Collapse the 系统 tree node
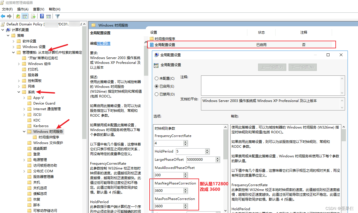Viewport: 358px width, 213px height. [x=19, y=92]
